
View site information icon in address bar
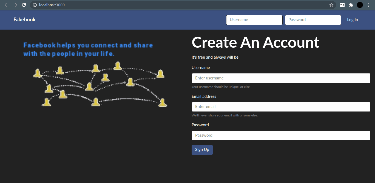click(x=35, y=5)
